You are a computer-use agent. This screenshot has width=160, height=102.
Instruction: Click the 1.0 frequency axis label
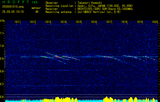click(x=2, y=46)
